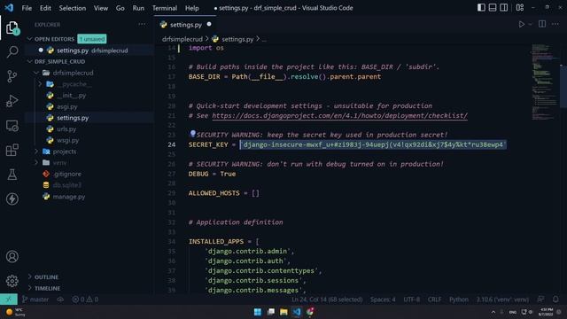
Task: Open the Go menu
Action: (x=120, y=8)
